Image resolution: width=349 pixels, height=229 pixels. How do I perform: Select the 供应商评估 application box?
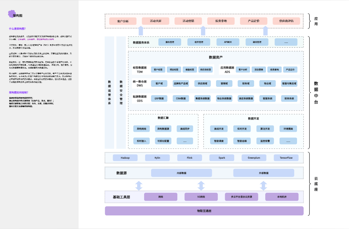[x=286, y=21]
